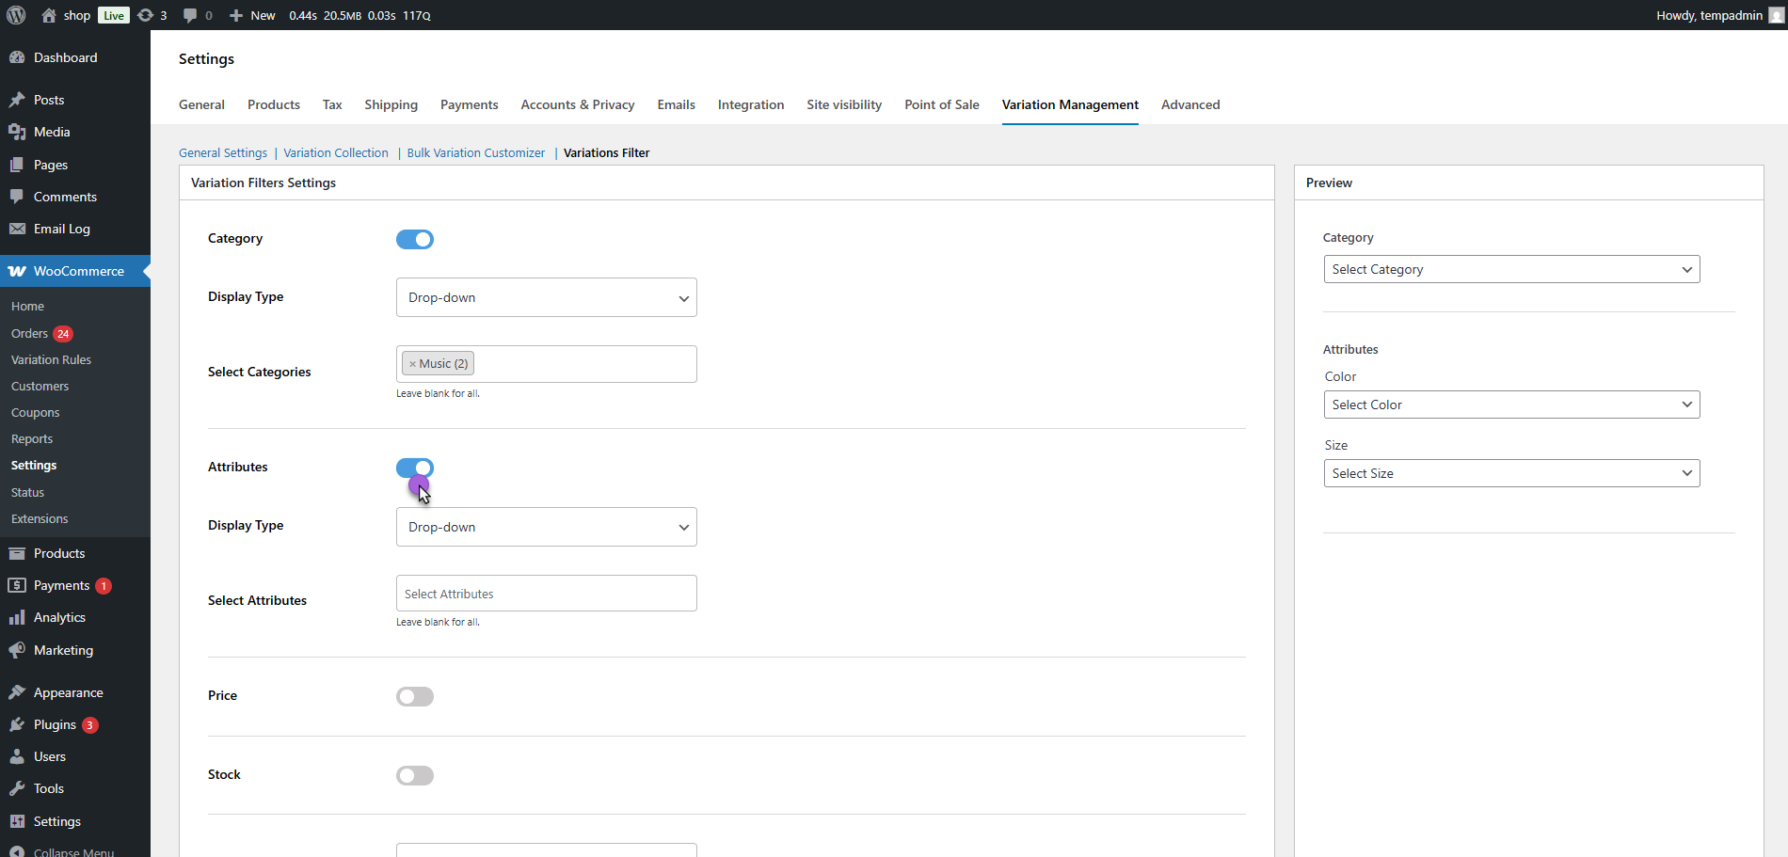The width and height of the screenshot is (1788, 857).
Task: Open the Plugins icon in sidebar
Action: point(17,724)
